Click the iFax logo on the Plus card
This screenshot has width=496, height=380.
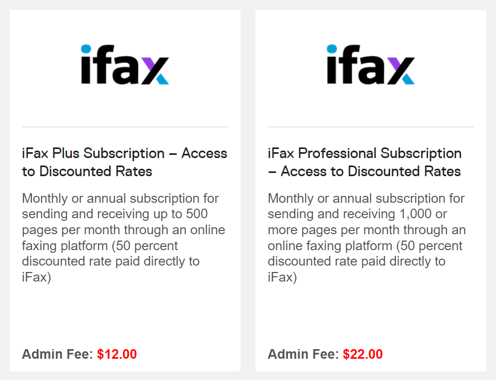pos(125,64)
